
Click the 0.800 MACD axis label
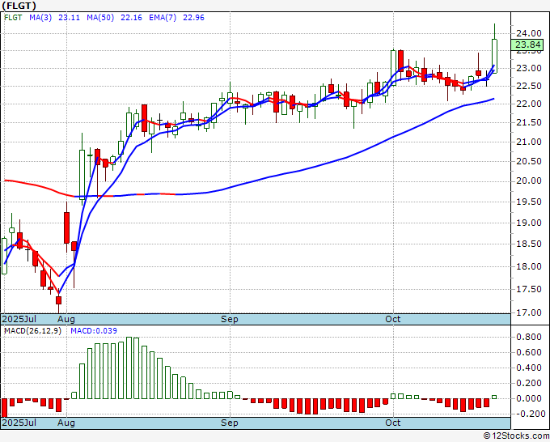[529, 337]
